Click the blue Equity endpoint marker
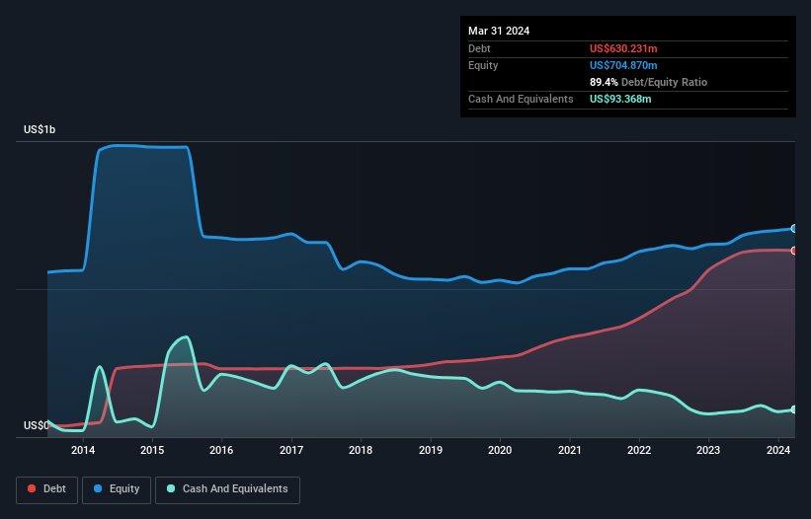This screenshot has height=519, width=811. (794, 228)
